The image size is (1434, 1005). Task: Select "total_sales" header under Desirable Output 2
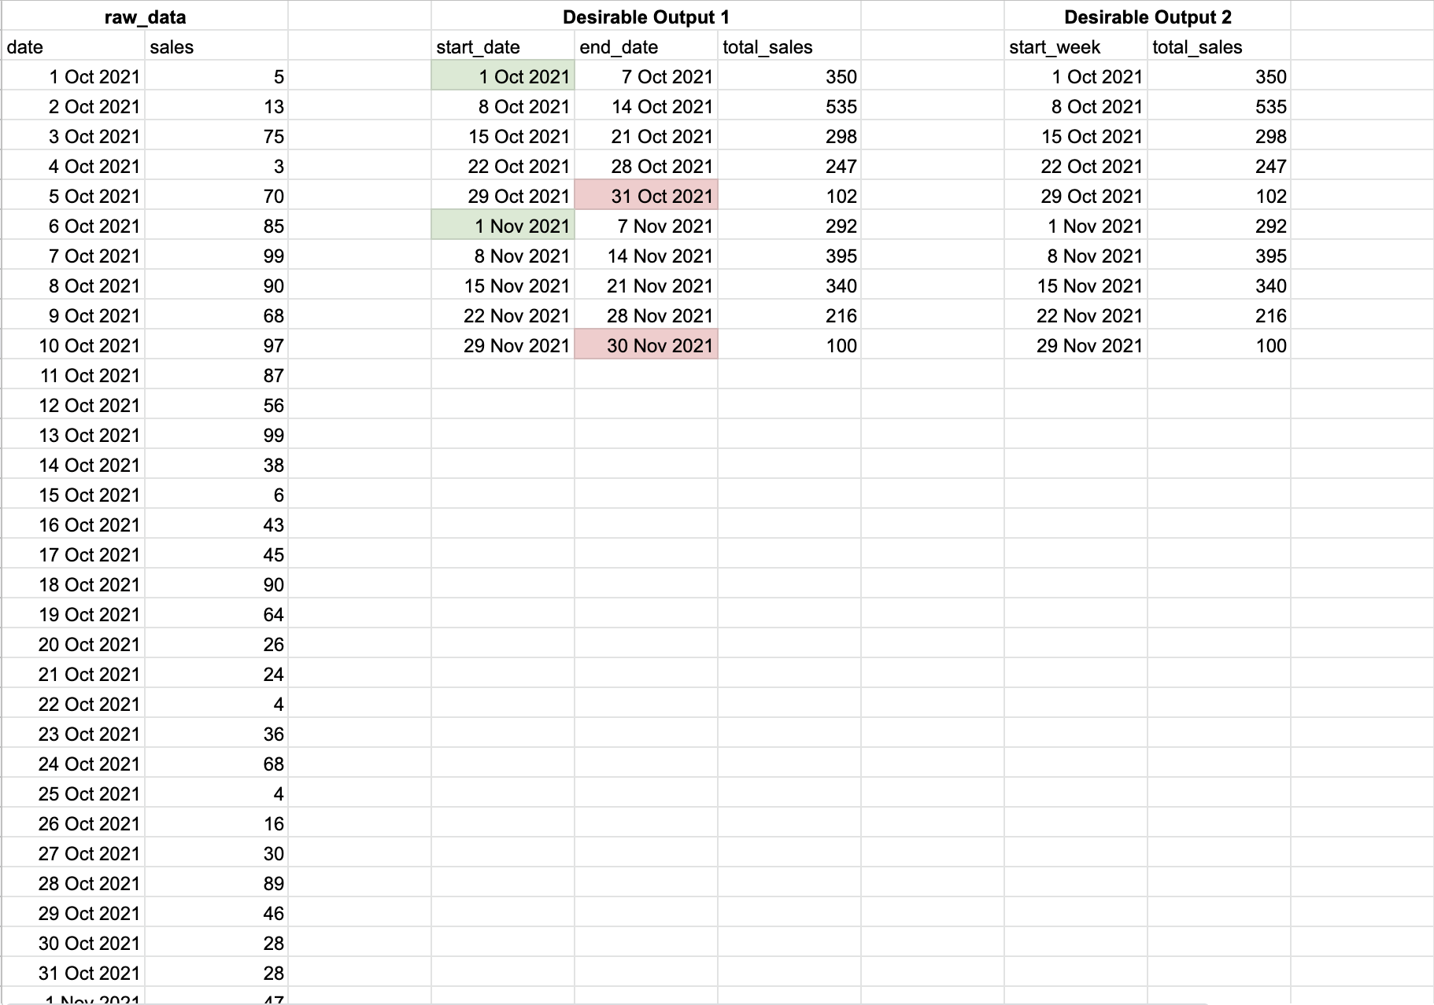click(1219, 46)
